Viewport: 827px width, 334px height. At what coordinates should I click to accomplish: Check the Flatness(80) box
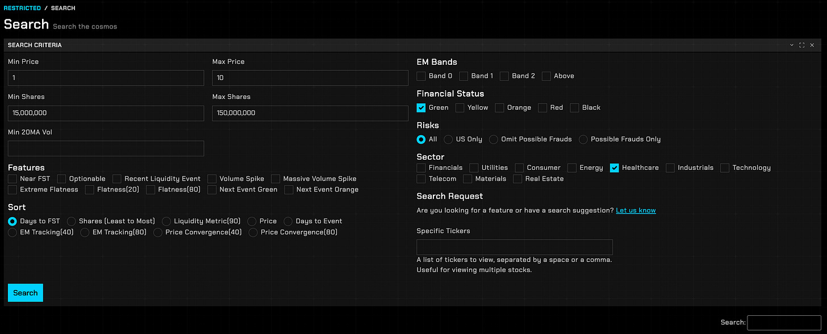tap(151, 190)
